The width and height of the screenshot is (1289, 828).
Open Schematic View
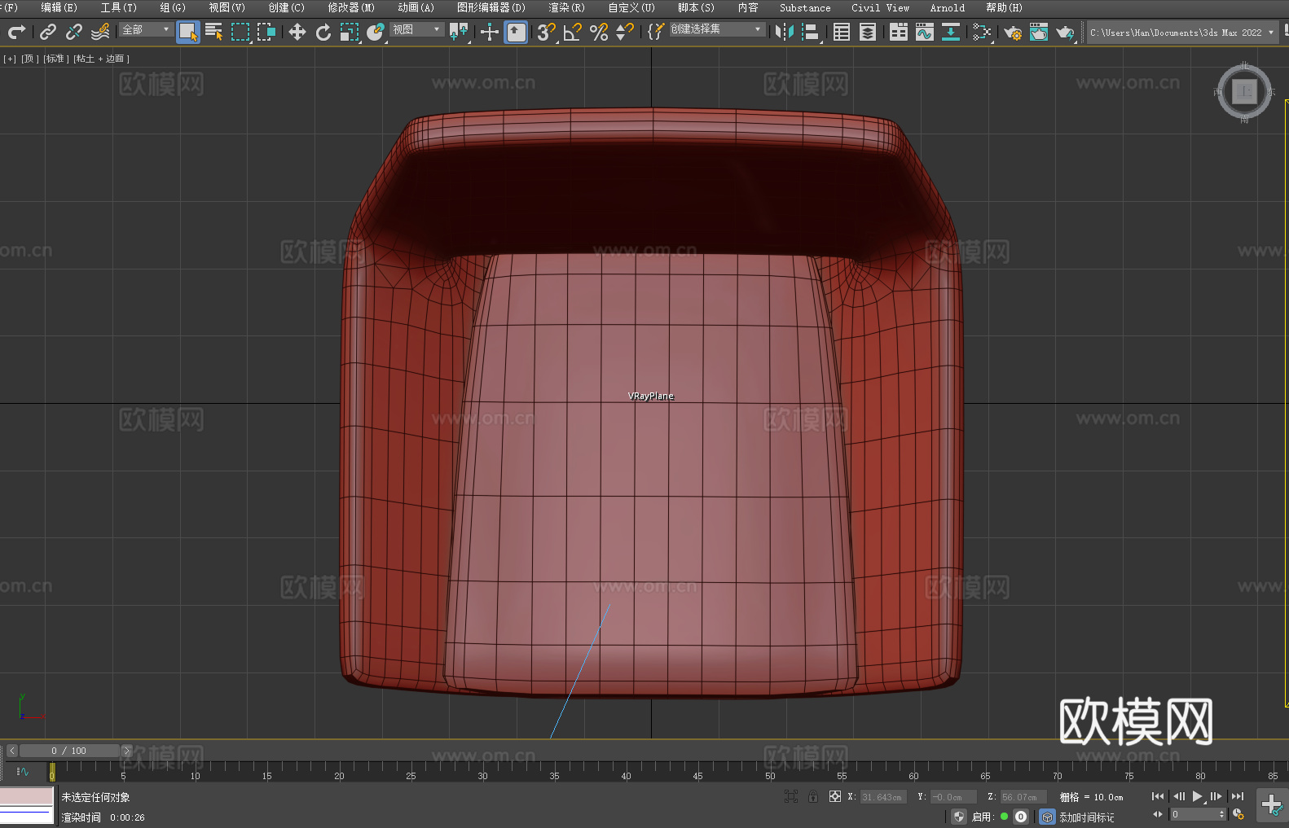pyautogui.click(x=982, y=32)
